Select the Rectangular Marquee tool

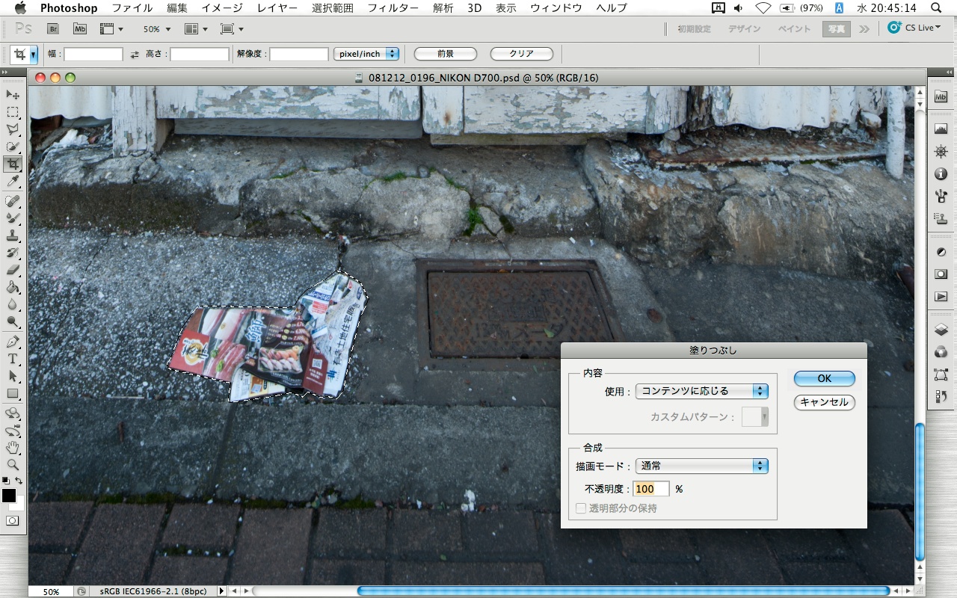coord(13,112)
